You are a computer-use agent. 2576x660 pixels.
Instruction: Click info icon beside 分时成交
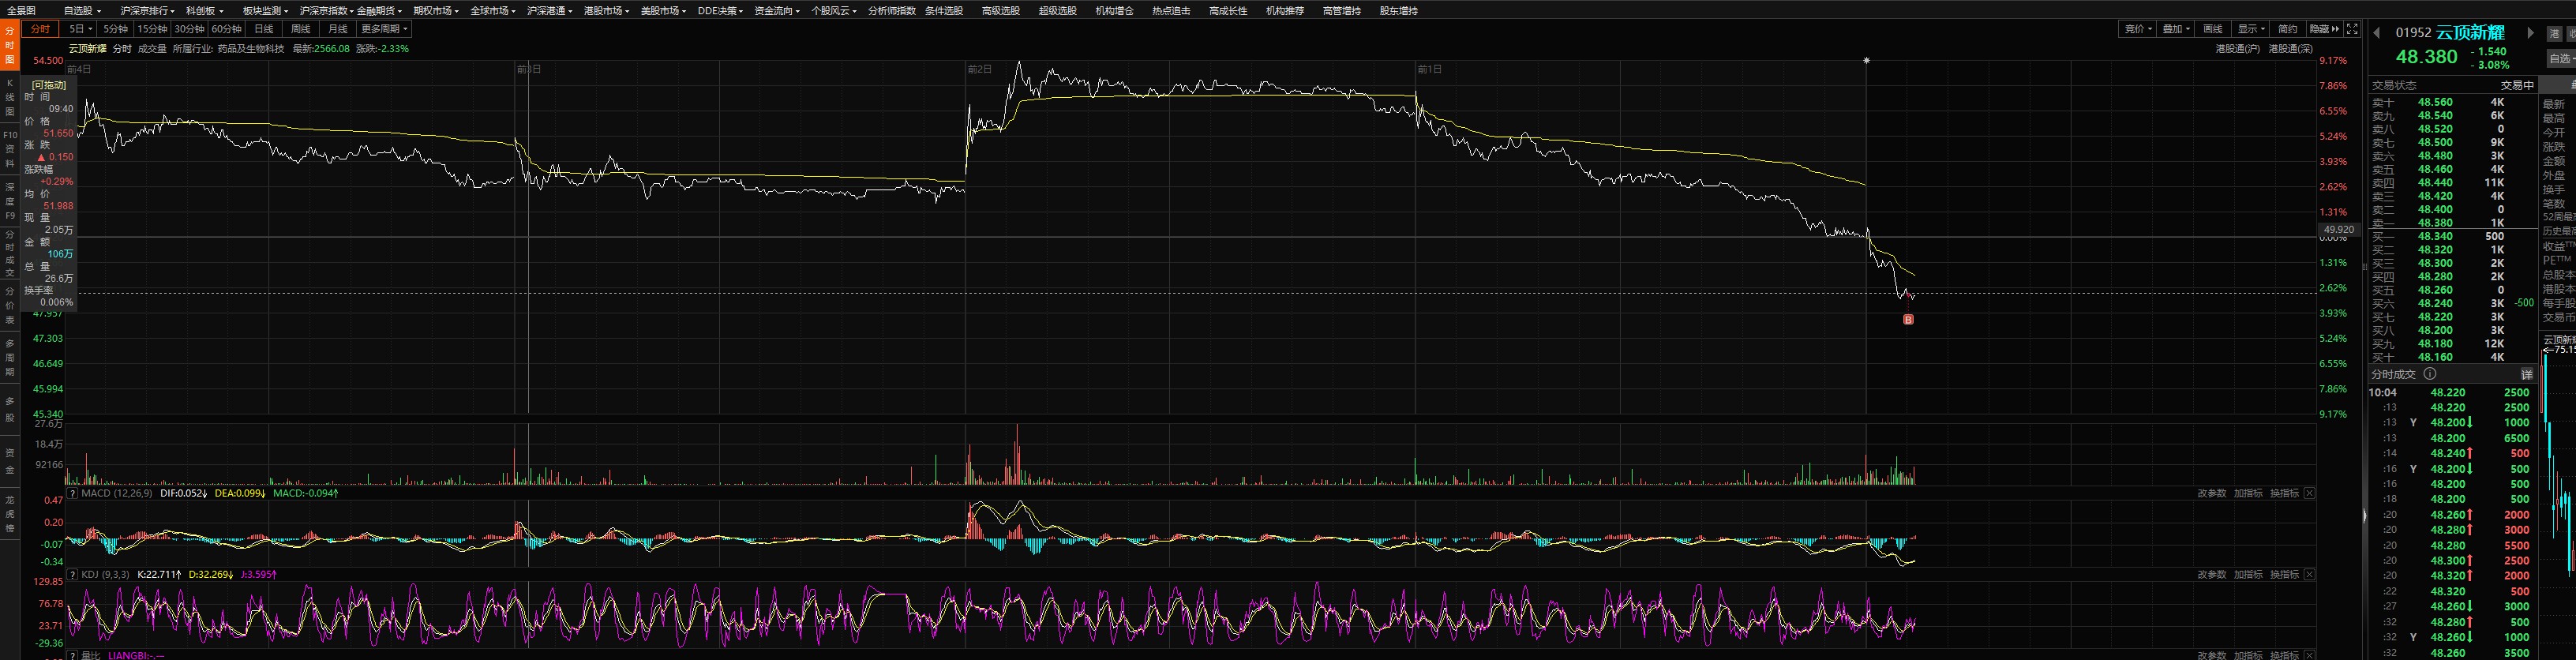click(2430, 374)
